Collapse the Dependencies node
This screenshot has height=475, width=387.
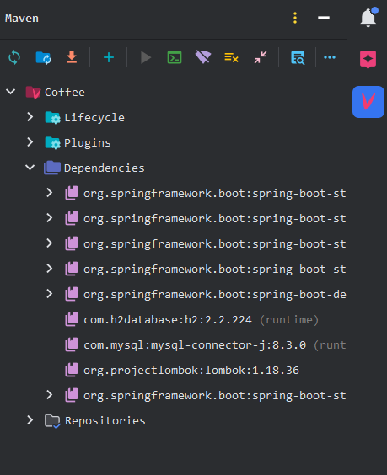pyautogui.click(x=30, y=168)
